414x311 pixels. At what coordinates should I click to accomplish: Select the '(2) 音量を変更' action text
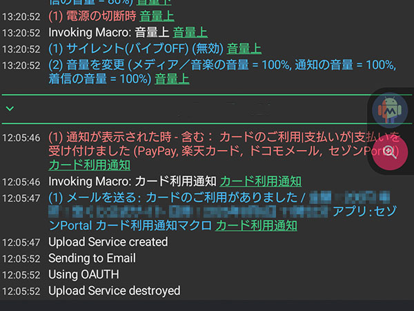pos(222,72)
